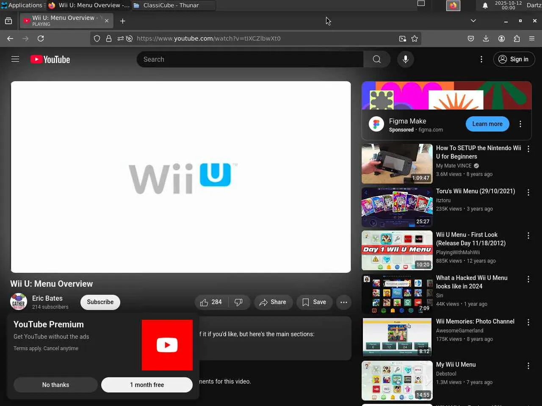This screenshot has width=542, height=406.
Task: Click the Figma Make ad banner image
Action: click(x=446, y=96)
